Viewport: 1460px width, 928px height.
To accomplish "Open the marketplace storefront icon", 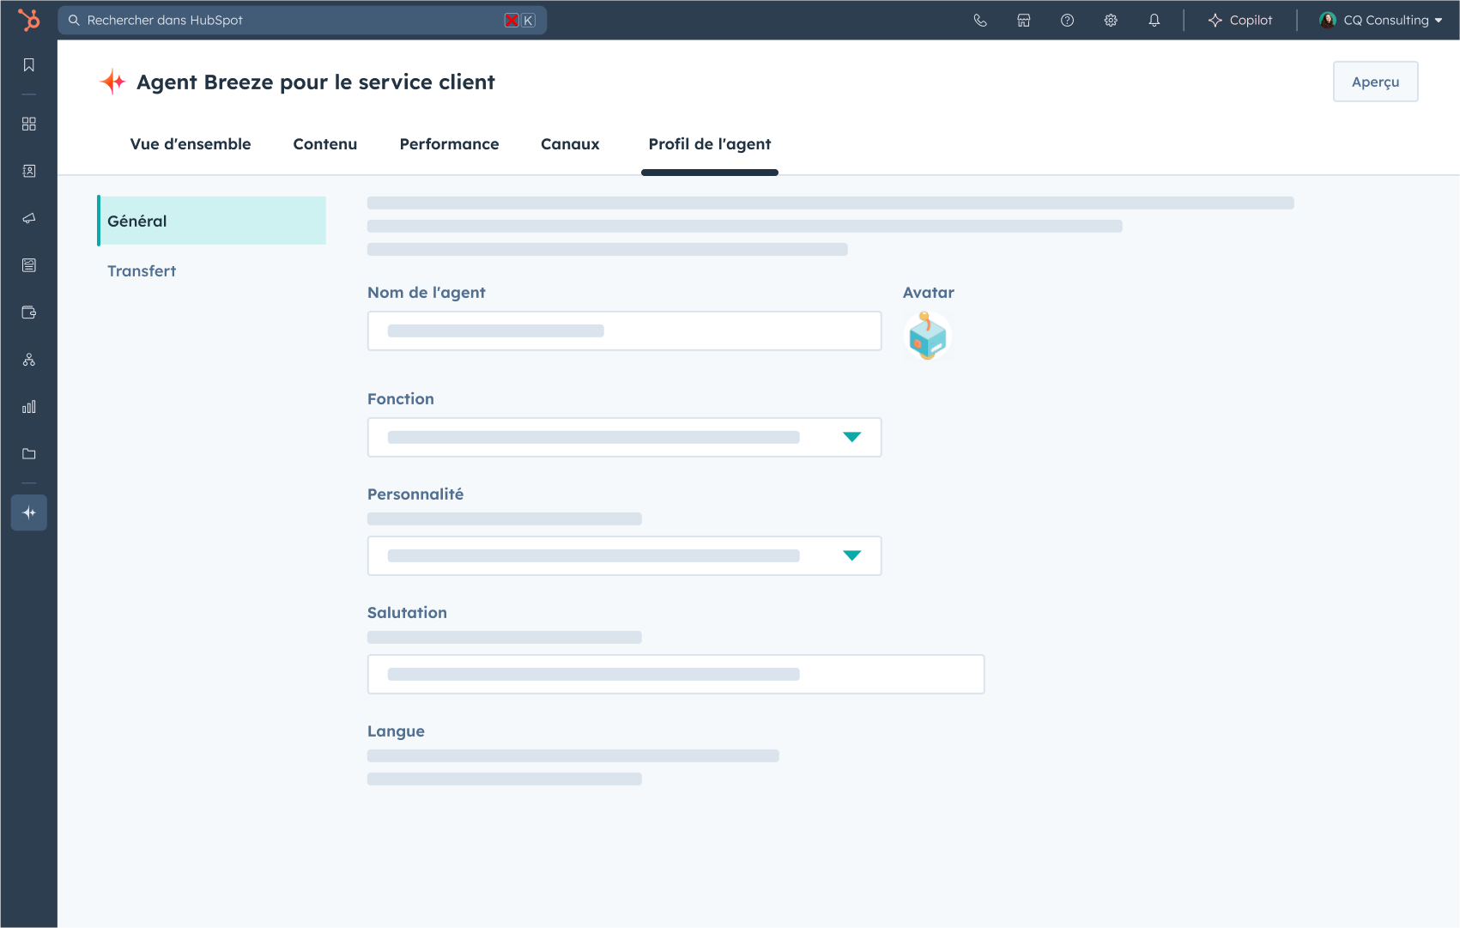I will pyautogui.click(x=1024, y=21).
